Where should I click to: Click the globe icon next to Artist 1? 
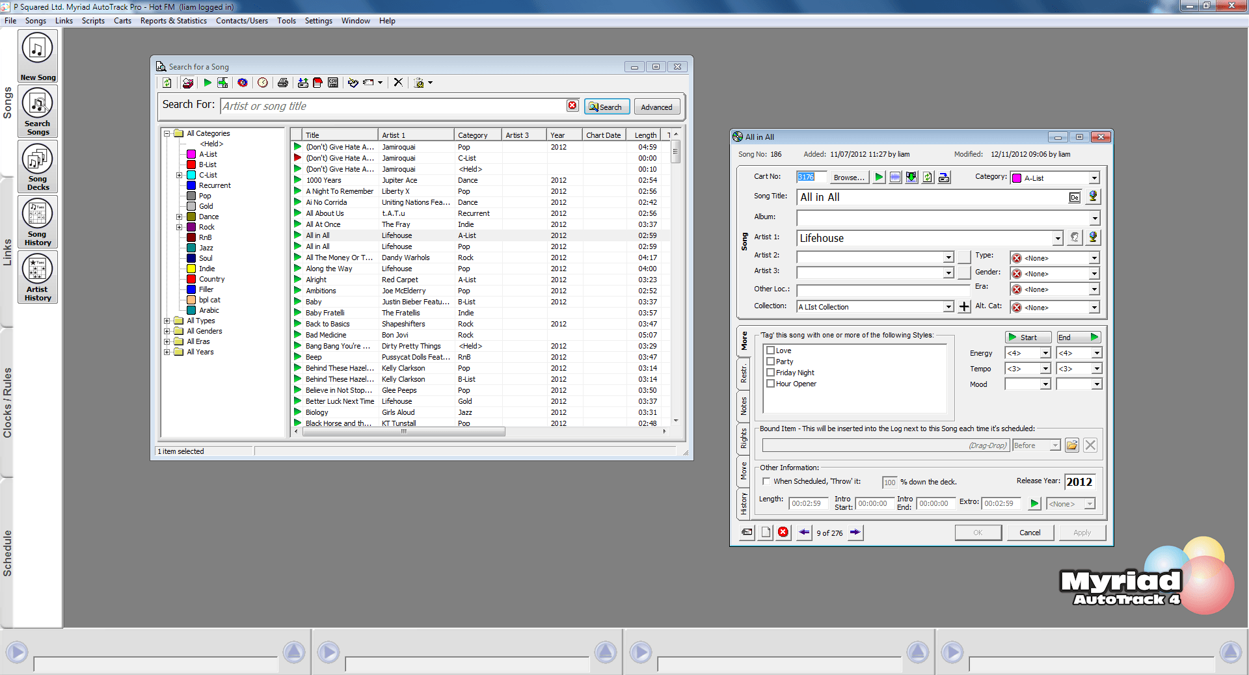1093,237
